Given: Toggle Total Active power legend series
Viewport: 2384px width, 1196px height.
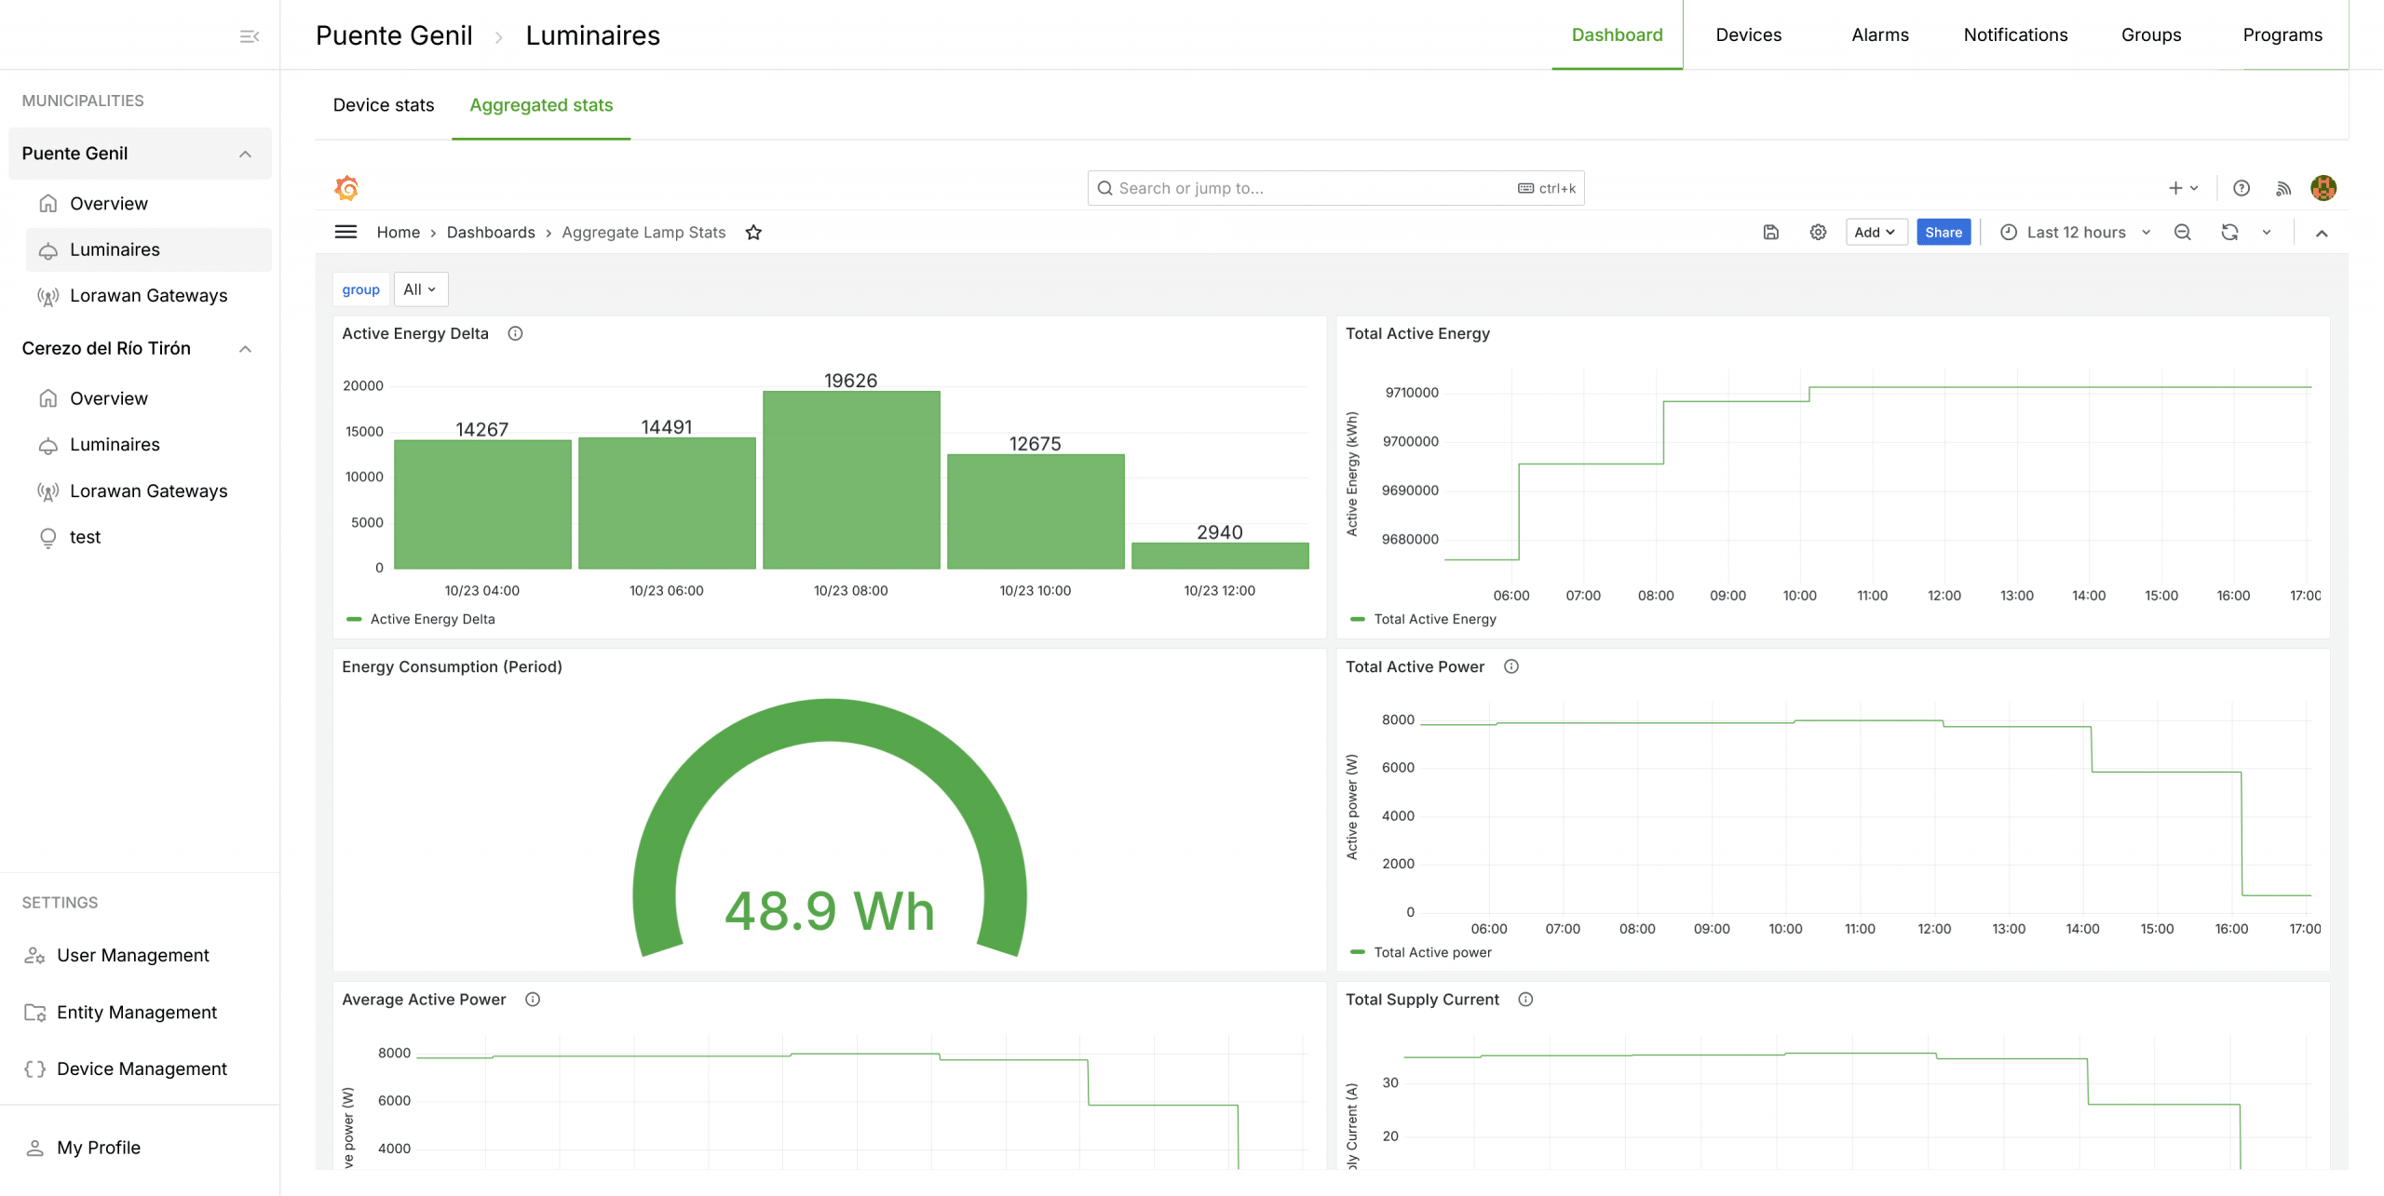Looking at the screenshot, I should click(1432, 952).
